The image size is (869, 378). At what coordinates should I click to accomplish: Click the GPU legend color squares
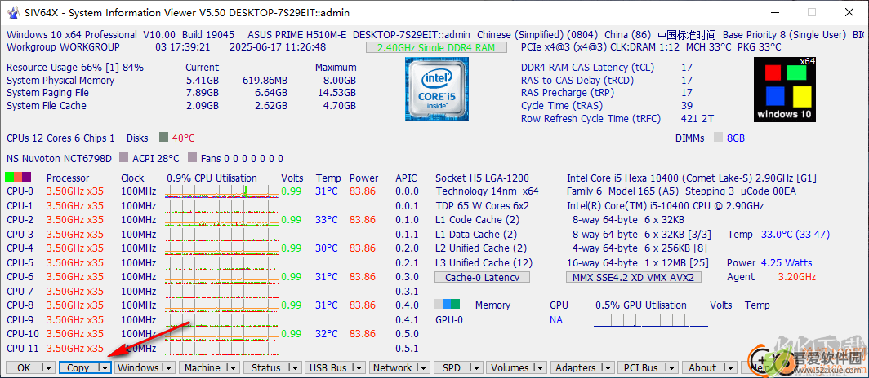pyautogui.click(x=447, y=304)
